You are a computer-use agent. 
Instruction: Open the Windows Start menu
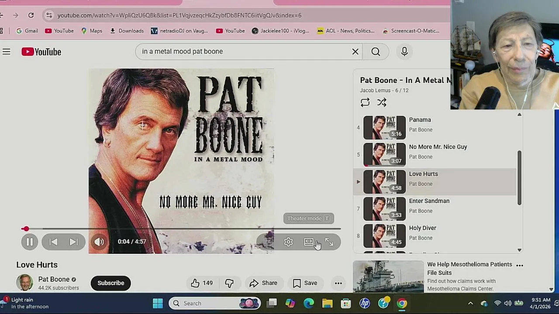point(158,303)
